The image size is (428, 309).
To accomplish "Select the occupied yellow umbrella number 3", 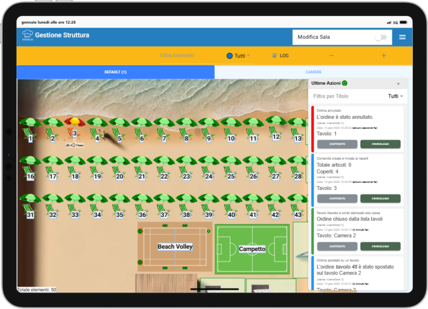I will click(x=74, y=129).
